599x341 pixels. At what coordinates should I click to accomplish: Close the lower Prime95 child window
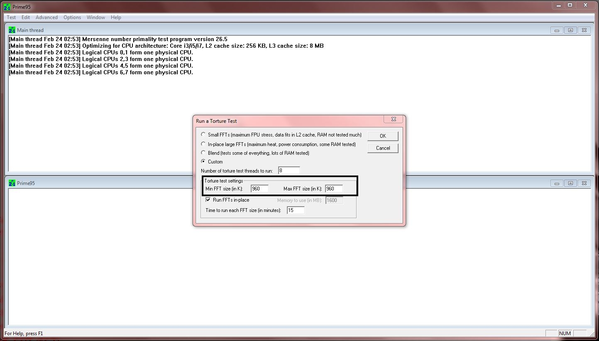click(584, 183)
